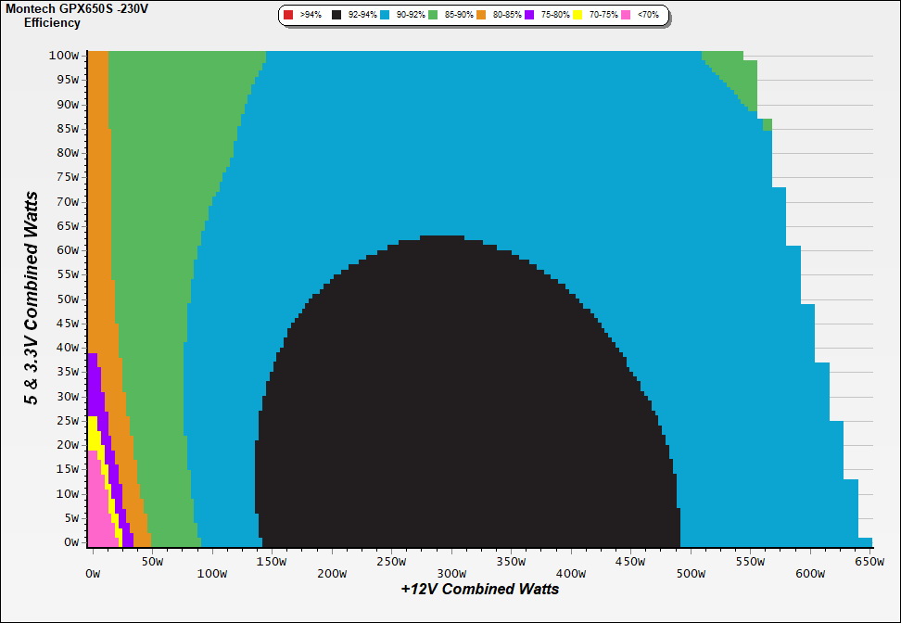Viewport: 901px width, 623px height.
Task: Click the purple 75-80% legend swatch
Action: click(529, 16)
